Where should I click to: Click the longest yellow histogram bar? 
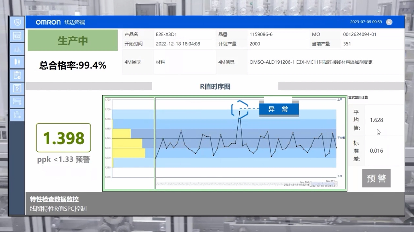129,153
